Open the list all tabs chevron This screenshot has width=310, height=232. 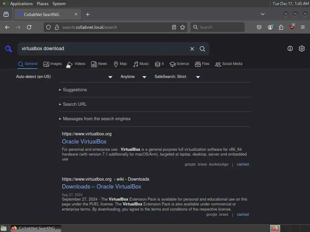point(263,14)
